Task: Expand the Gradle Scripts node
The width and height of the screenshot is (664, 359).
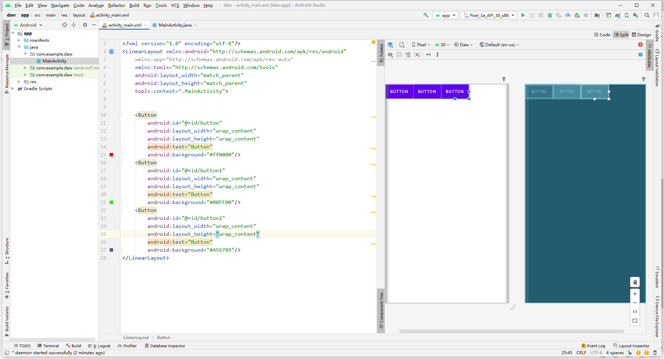Action: 13,89
